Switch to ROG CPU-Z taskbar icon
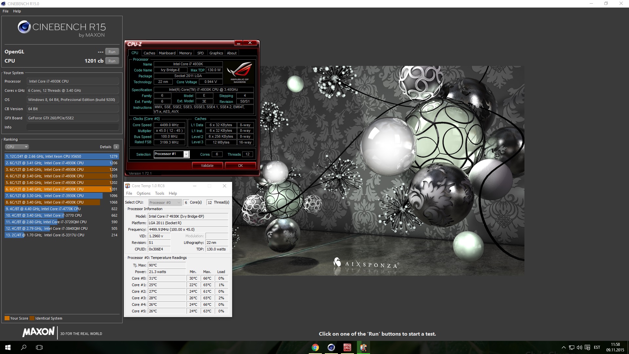The height and width of the screenshot is (354, 629). click(x=347, y=347)
